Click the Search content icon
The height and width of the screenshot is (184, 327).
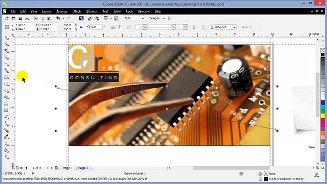click(81, 18)
